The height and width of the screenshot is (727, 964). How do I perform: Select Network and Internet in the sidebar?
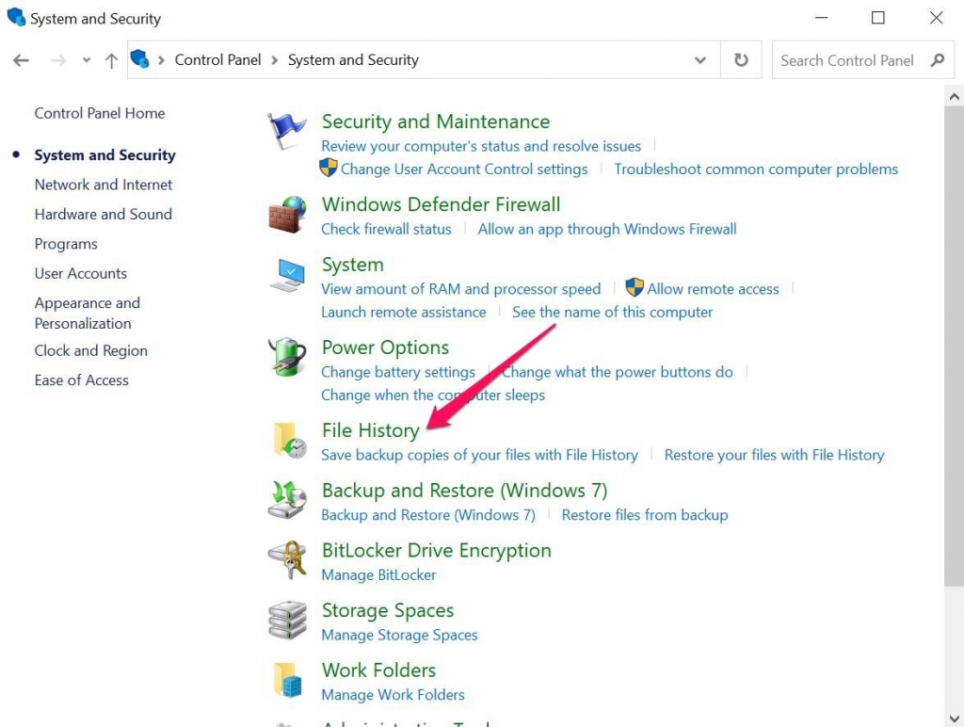103,185
